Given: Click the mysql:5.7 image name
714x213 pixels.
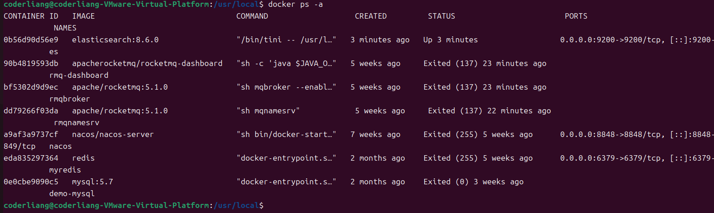Looking at the screenshot, I should coord(93,182).
